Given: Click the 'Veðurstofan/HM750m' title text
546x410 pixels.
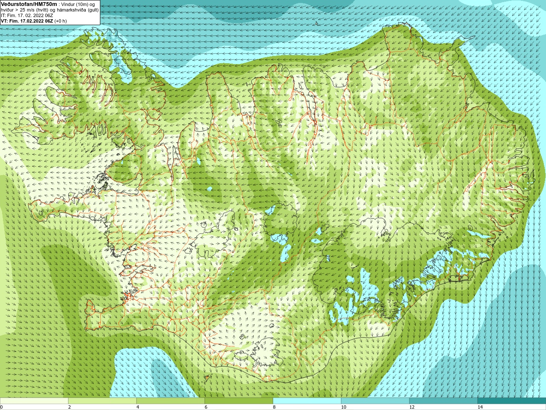Looking at the screenshot, I should pos(29,4).
